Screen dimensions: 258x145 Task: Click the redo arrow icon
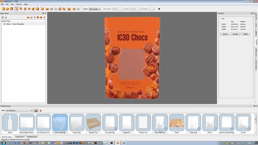[78, 9]
